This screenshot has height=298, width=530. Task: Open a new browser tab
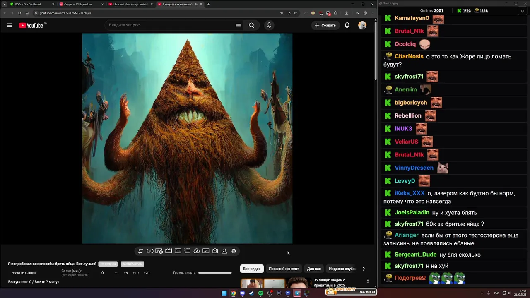pyautogui.click(x=208, y=4)
